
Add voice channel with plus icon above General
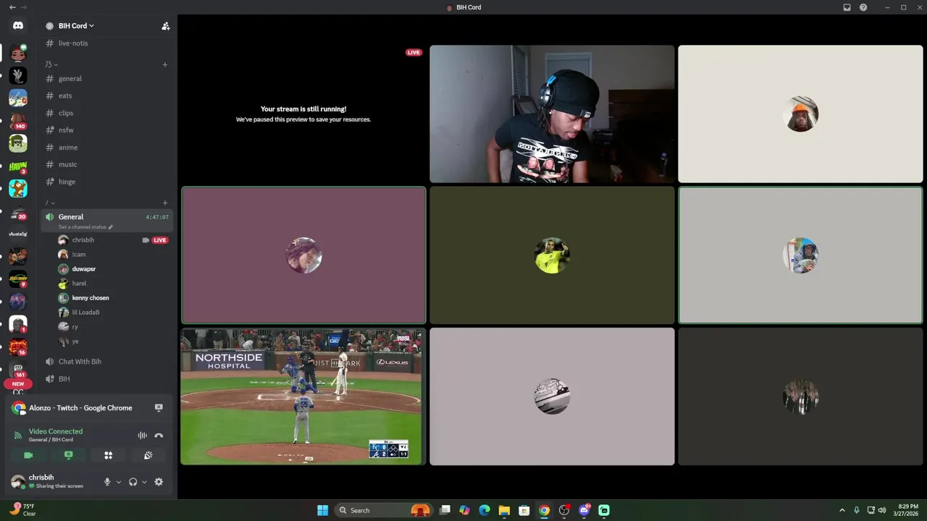pos(165,203)
